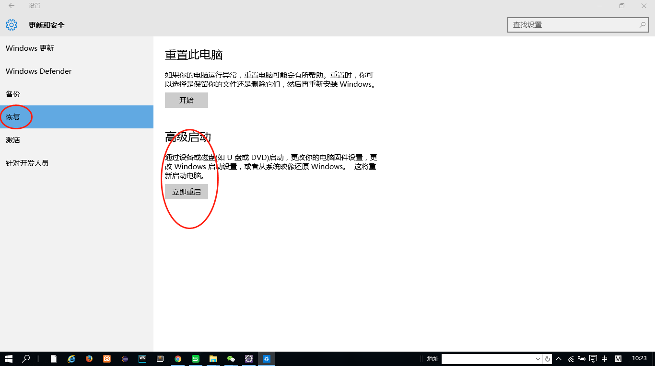Go back with the settings back arrow
655x366 pixels.
click(x=12, y=6)
